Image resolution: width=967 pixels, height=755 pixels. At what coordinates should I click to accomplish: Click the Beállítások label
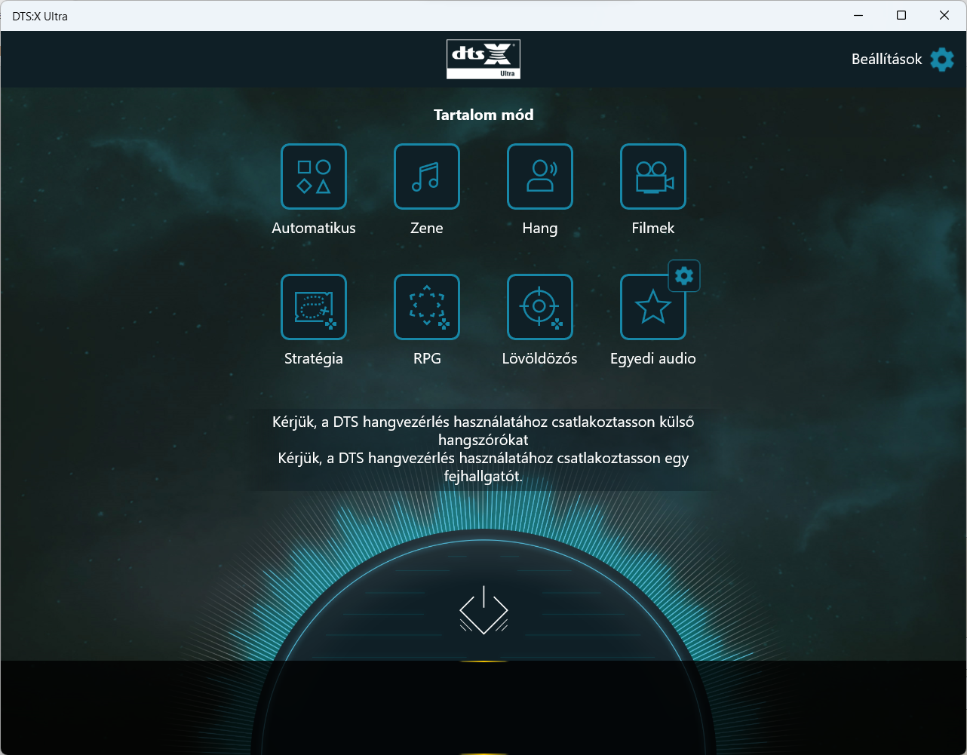pos(887,60)
